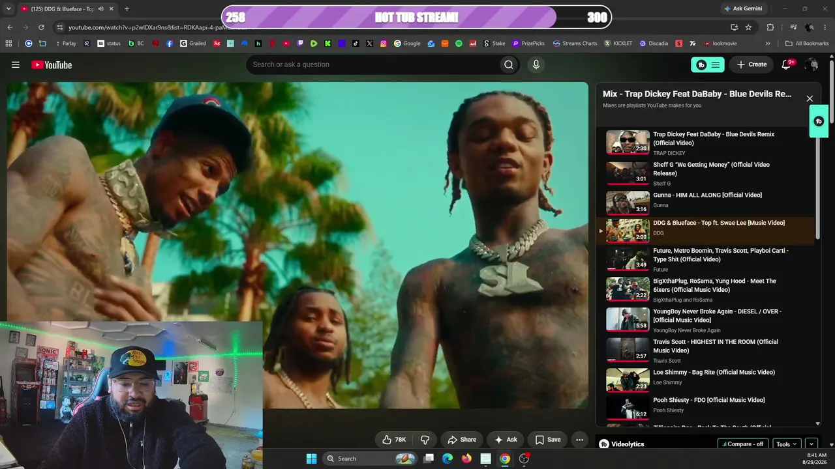Open the Grailed bookmark
Viewport: 835px width, 469px height.
tap(193, 44)
